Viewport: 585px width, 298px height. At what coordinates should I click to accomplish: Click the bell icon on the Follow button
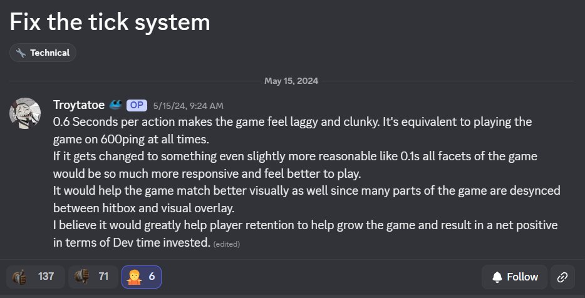tap(498, 277)
